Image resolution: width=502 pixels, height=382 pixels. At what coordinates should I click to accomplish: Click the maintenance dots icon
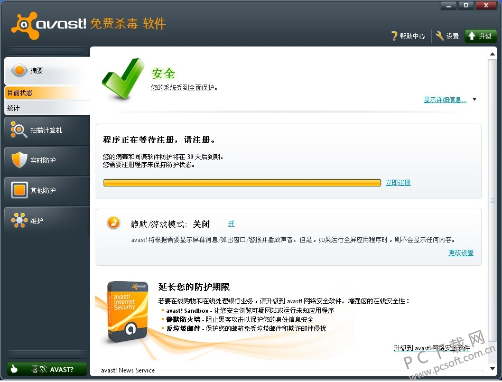tap(19, 220)
